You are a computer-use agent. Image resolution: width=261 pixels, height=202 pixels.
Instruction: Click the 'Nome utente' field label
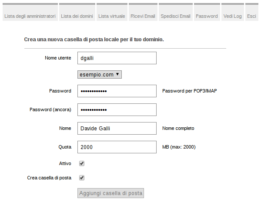click(x=58, y=58)
